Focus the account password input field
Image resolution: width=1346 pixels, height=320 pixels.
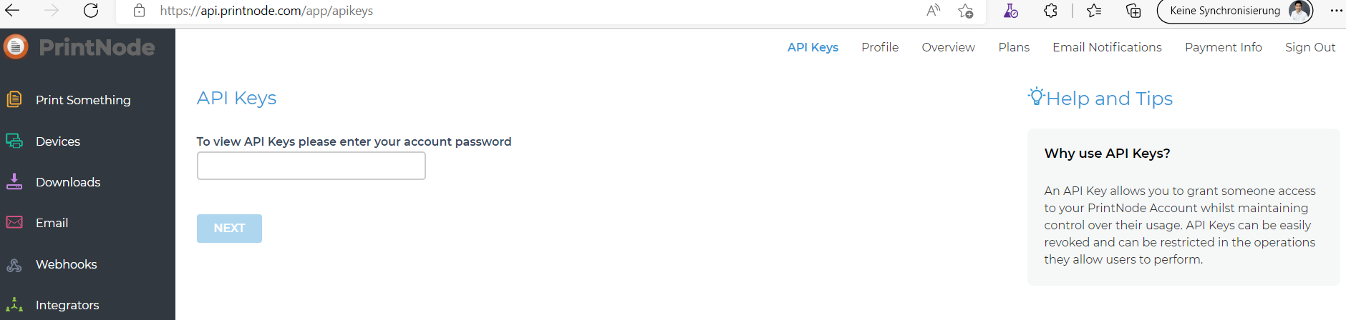311,166
